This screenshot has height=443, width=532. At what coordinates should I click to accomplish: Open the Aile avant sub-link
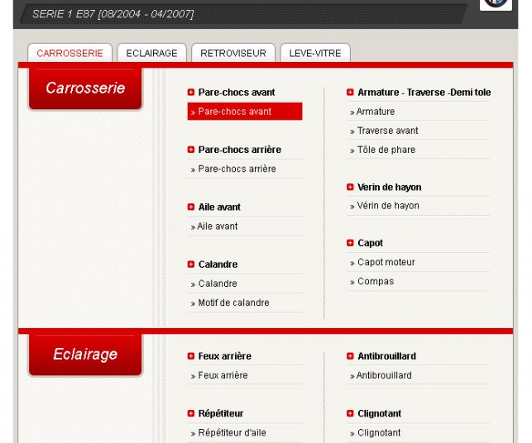(x=217, y=226)
